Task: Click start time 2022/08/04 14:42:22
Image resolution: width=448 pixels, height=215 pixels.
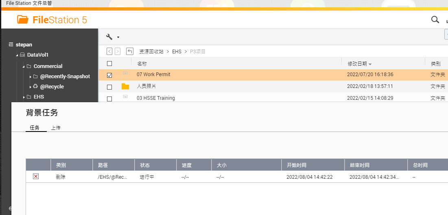Action: click(x=309, y=177)
